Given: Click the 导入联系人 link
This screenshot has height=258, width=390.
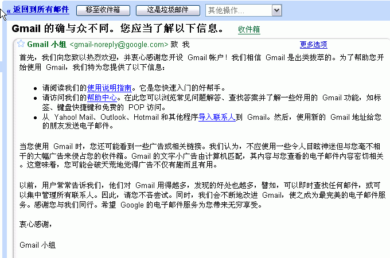Looking at the screenshot, I should pyautogui.click(x=217, y=117).
